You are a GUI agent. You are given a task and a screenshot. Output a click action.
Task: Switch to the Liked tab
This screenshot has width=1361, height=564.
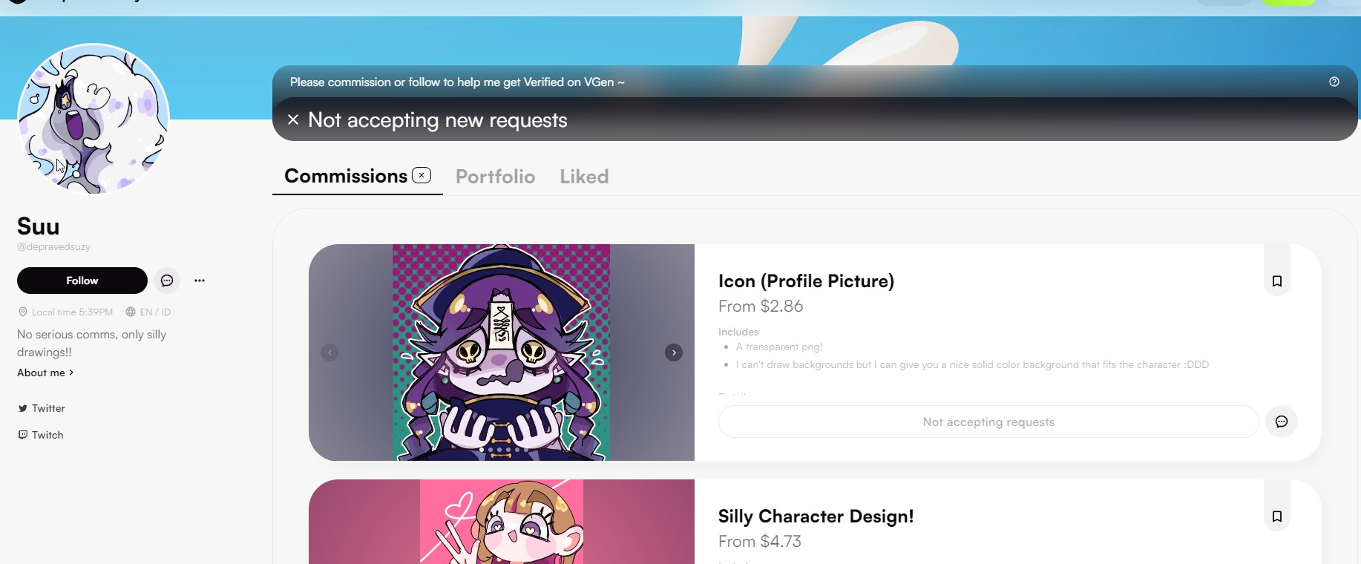coord(584,177)
